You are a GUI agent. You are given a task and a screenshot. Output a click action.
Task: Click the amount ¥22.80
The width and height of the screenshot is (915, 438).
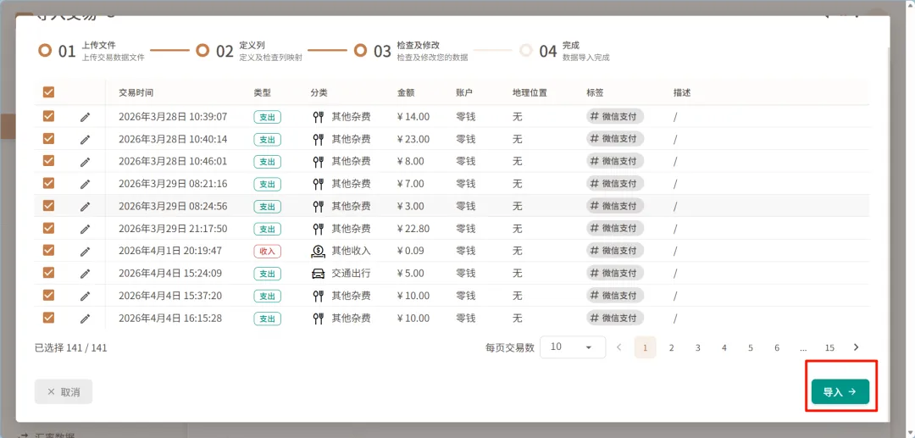[413, 229]
